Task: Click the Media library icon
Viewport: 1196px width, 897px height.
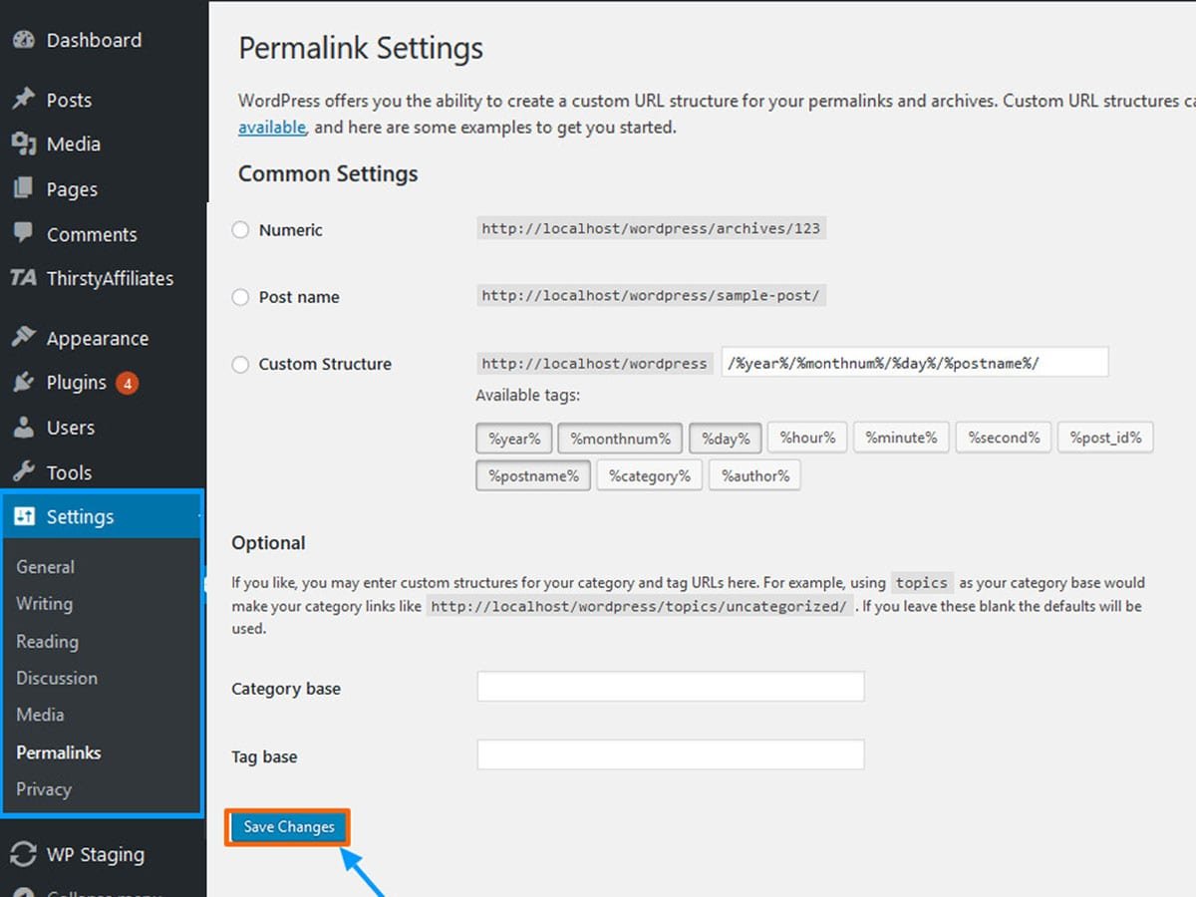Action: tap(23, 145)
